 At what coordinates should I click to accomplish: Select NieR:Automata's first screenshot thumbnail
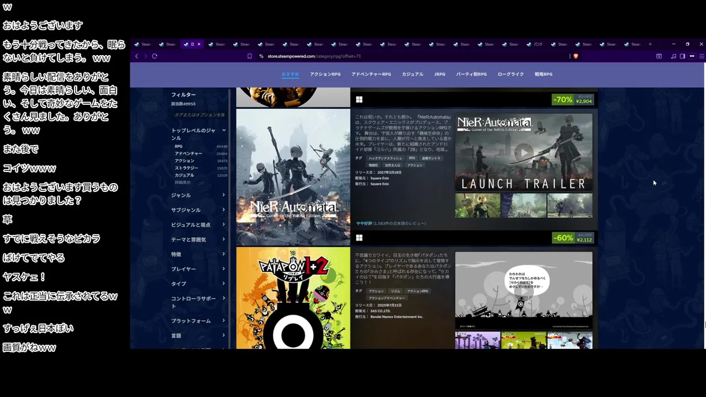click(x=478, y=205)
